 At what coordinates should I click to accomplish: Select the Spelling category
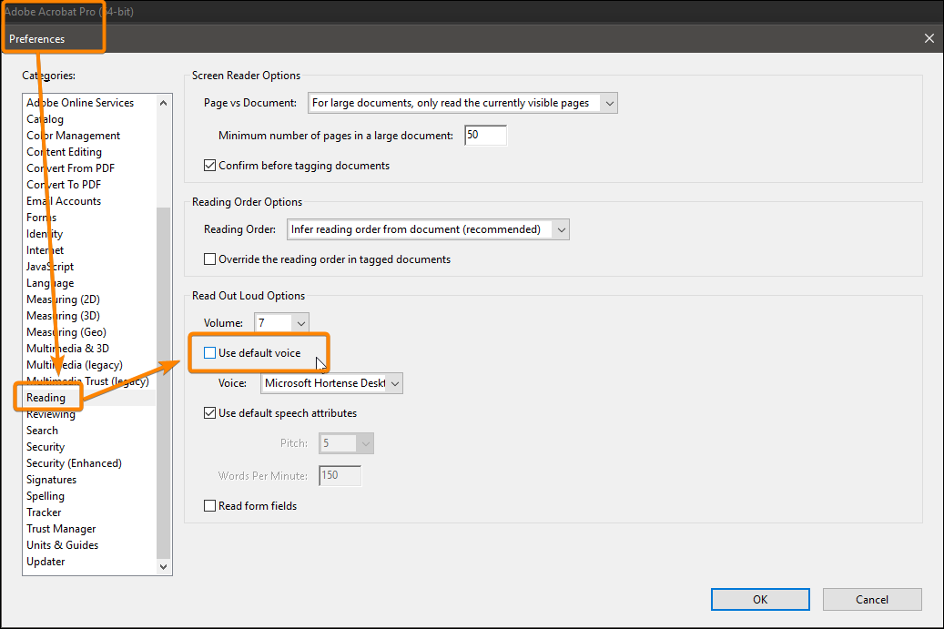point(46,496)
